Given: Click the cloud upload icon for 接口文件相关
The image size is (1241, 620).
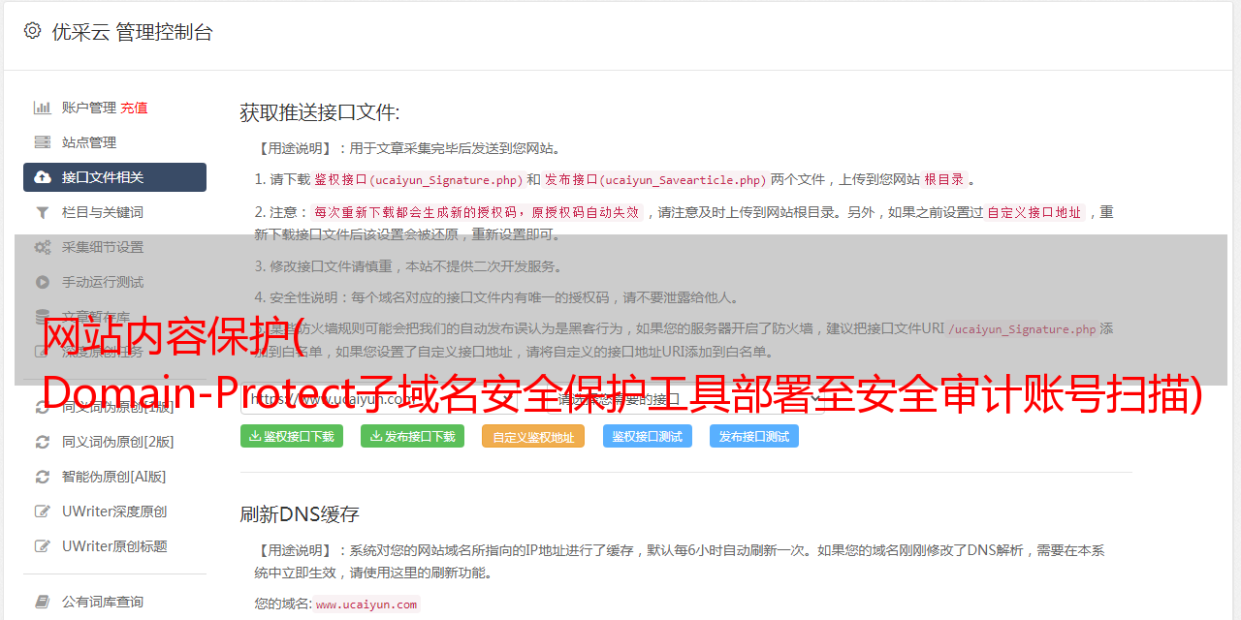Looking at the screenshot, I should tap(43, 177).
